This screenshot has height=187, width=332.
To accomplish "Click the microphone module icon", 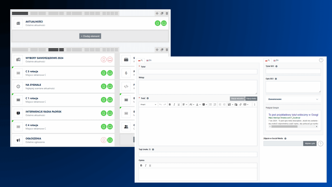I will (x=126, y=73).
